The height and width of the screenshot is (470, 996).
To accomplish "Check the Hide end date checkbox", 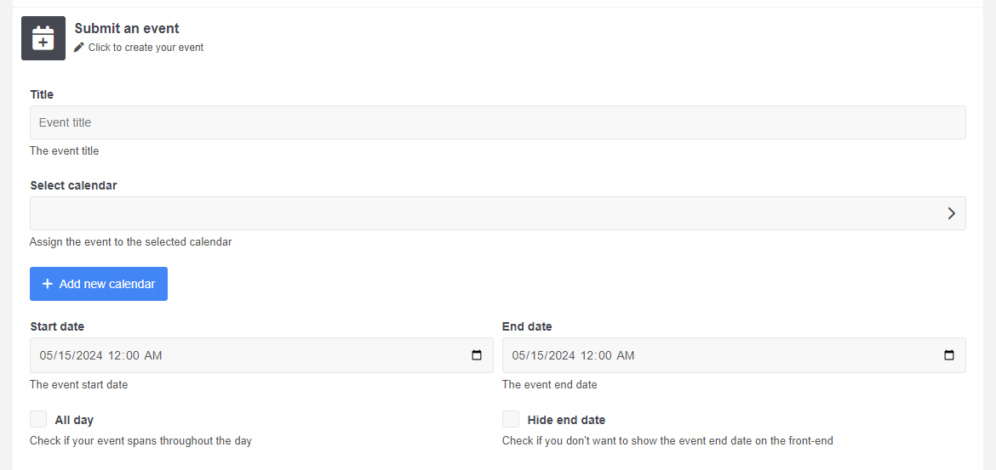I will click(511, 419).
